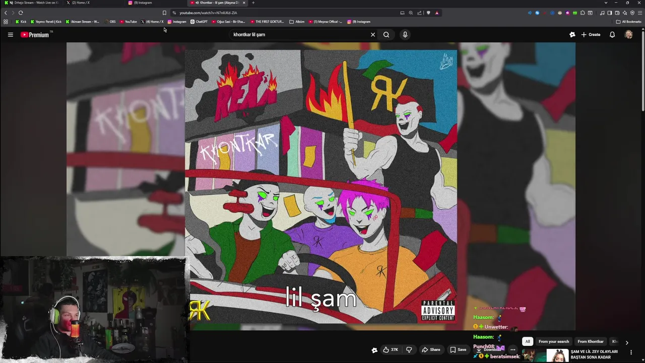The image size is (645, 363).
Task: Select the From your search chip
Action: [554, 341]
